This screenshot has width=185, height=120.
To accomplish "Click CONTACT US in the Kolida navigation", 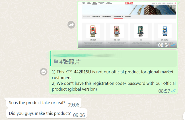I will tap(170, 3).
